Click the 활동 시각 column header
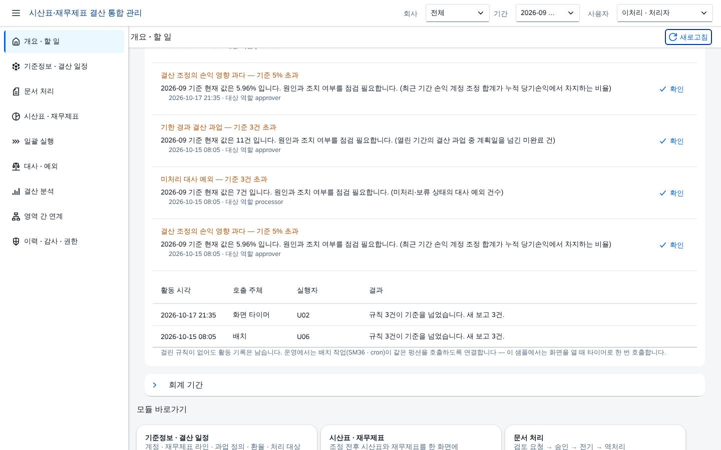 176,290
